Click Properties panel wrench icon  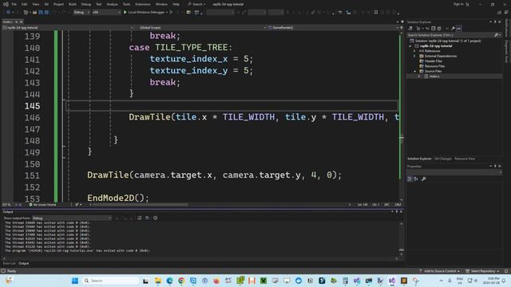tap(424, 179)
